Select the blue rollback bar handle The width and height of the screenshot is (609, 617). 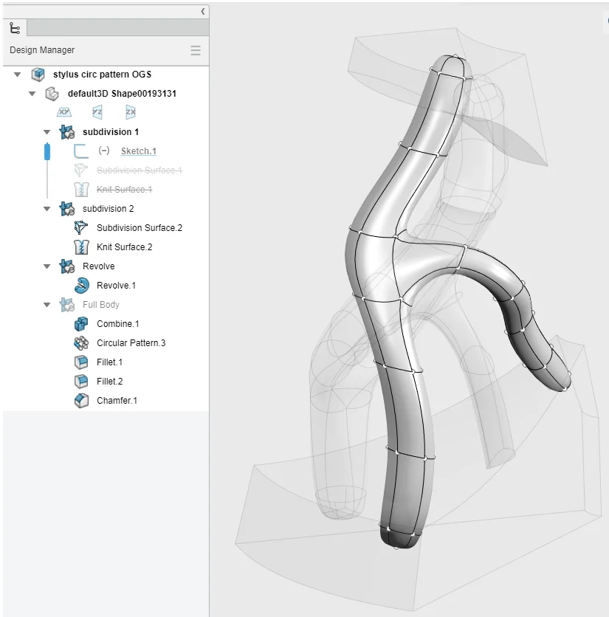[47, 151]
